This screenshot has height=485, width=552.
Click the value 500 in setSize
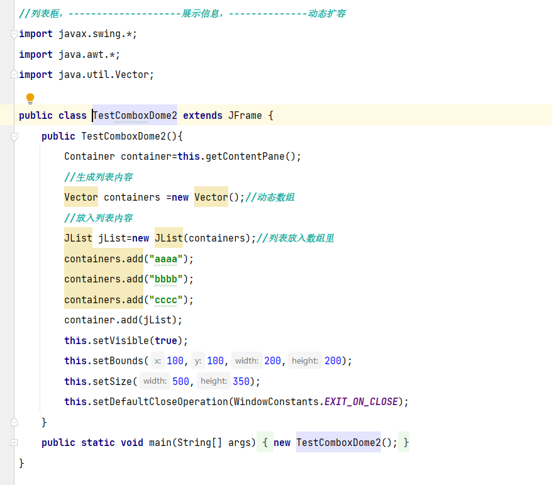click(180, 381)
